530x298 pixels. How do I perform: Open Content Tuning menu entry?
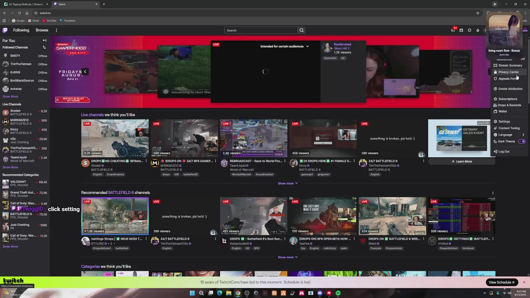(509, 128)
